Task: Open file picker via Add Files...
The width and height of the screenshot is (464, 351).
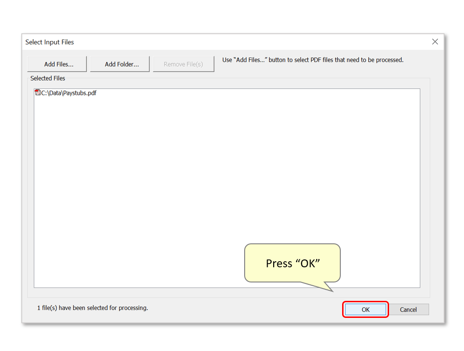Action: pos(57,64)
